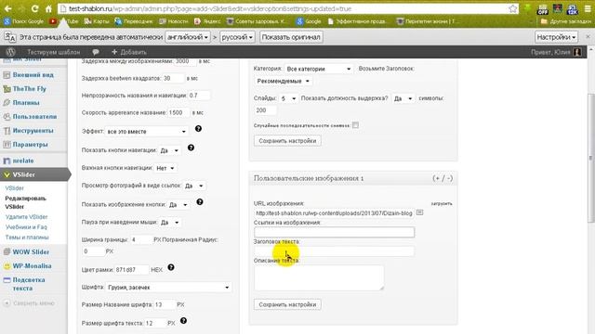The width and height of the screenshot is (595, 334).
Task: Click the help icon next to Эффект
Action: point(198,129)
